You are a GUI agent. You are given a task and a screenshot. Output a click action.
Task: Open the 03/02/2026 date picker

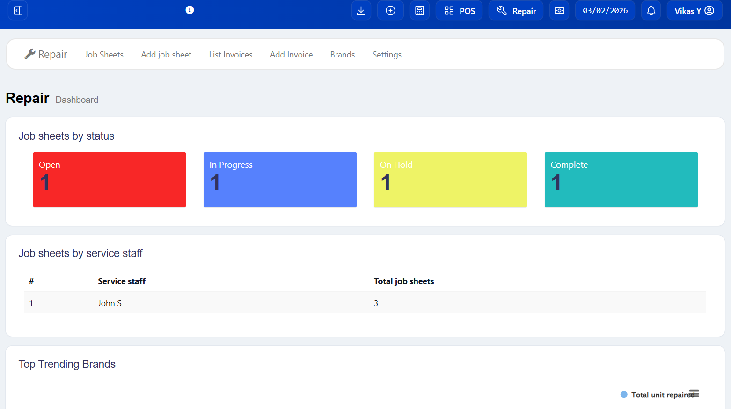(605, 10)
